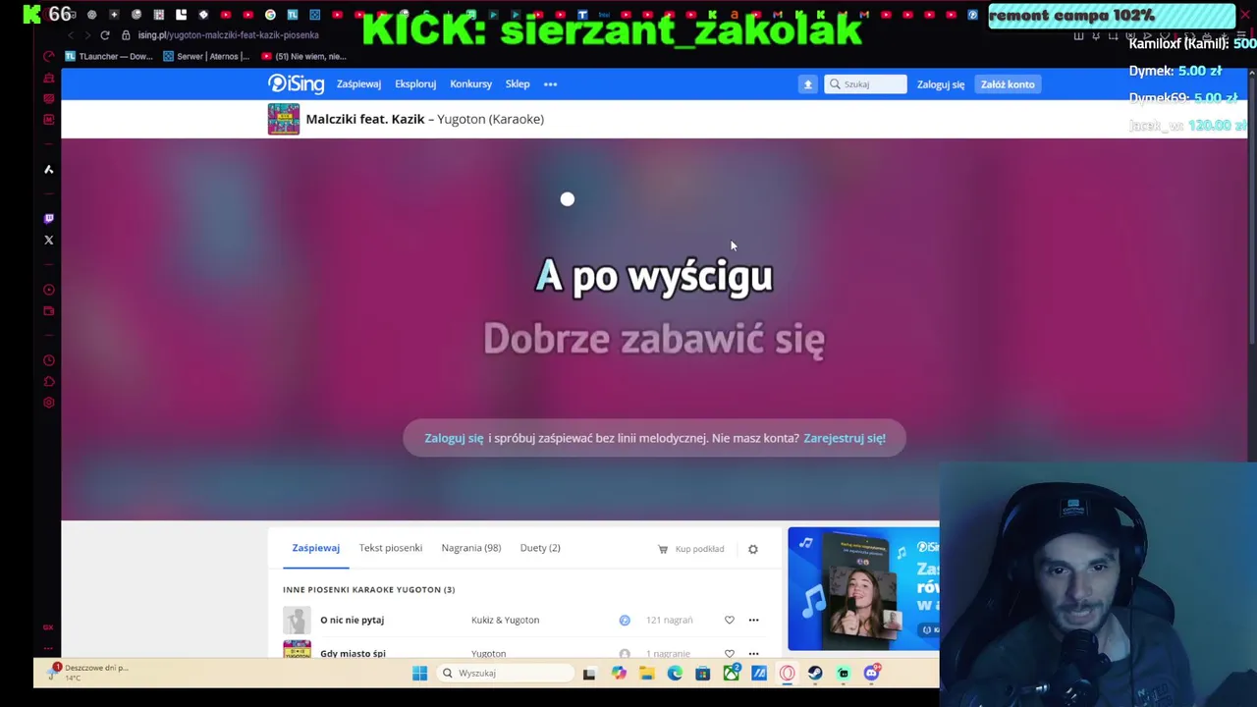Click the shopping cart icon beside Kup podkład

pos(663,549)
